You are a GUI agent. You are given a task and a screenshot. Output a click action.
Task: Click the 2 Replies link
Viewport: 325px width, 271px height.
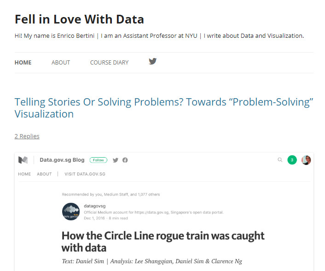[x=27, y=136]
